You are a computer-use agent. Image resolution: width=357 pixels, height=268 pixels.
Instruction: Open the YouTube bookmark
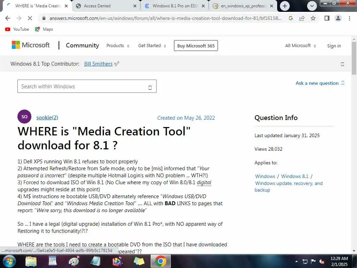pyautogui.click(x=17, y=29)
